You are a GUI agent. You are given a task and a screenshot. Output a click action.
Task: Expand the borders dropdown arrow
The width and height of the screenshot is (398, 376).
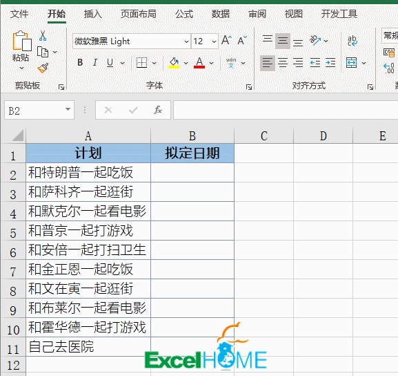154,63
